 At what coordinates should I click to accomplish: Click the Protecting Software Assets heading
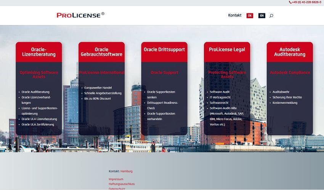[227, 74]
